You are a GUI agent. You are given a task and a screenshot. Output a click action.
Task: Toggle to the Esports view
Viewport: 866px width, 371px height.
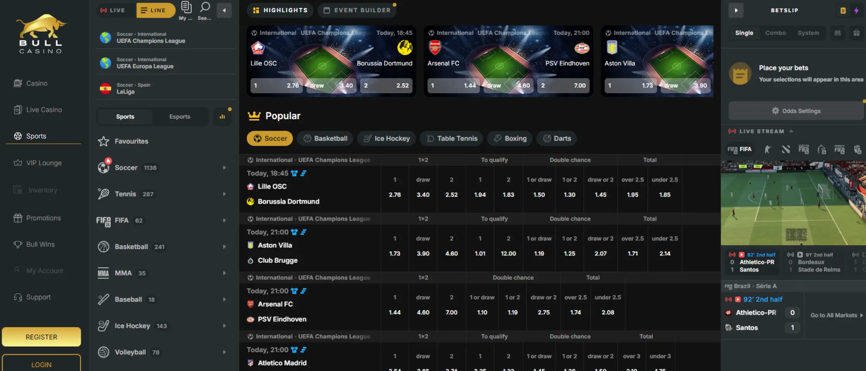(179, 117)
